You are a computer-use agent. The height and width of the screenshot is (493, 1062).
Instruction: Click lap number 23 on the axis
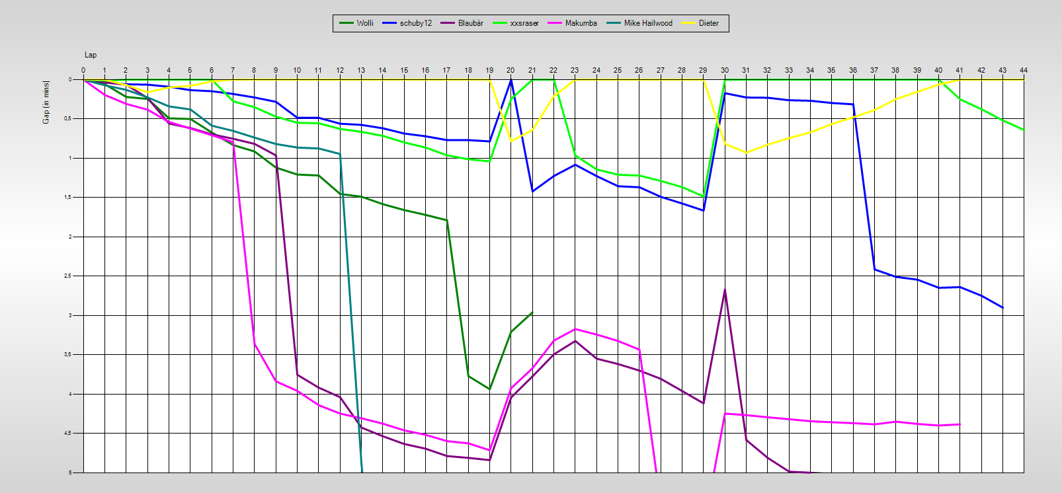click(575, 70)
